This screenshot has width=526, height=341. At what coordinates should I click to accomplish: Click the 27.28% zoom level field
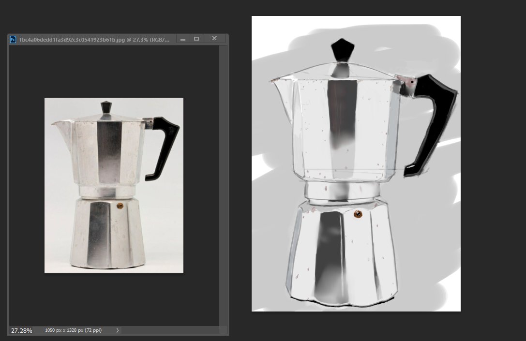tap(22, 331)
